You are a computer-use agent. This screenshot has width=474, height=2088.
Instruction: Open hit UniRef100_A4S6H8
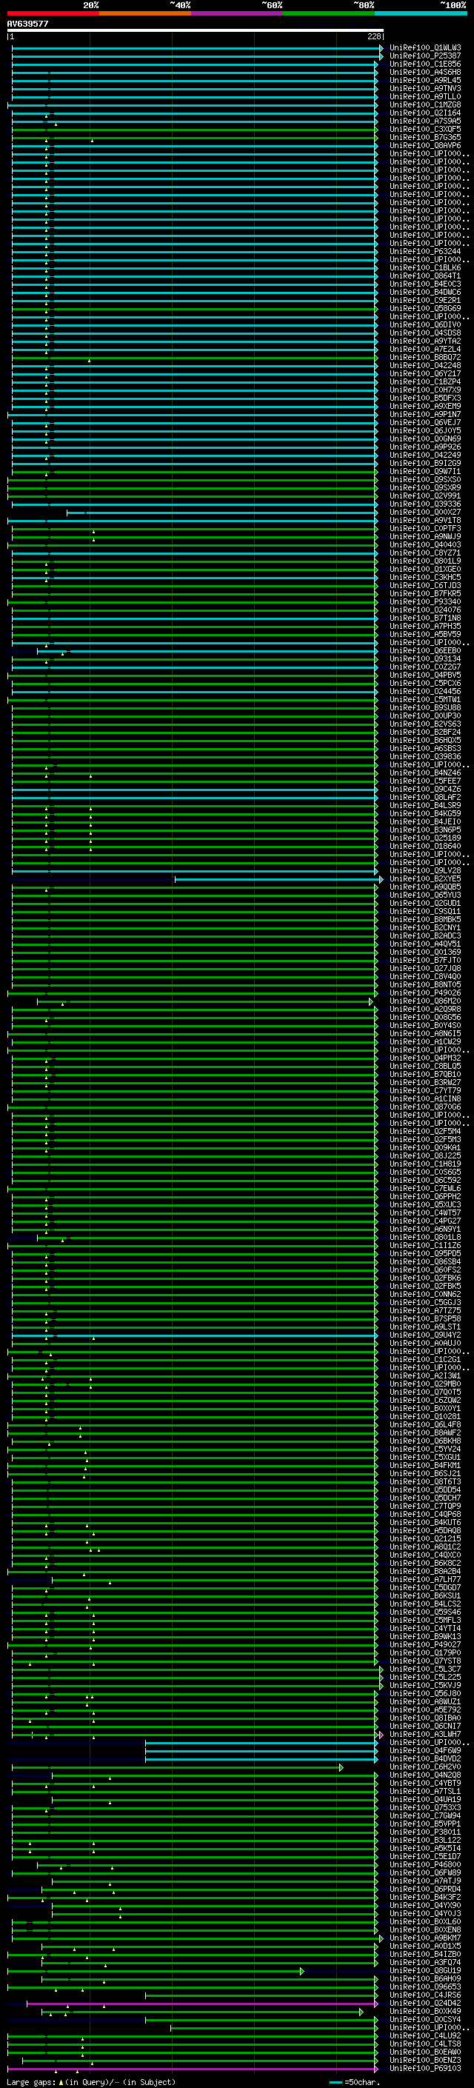tap(424, 72)
